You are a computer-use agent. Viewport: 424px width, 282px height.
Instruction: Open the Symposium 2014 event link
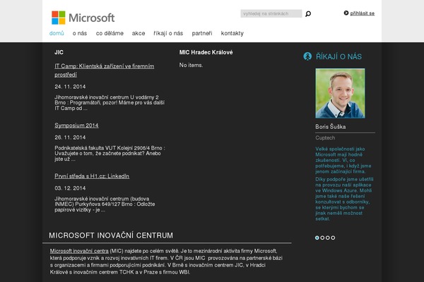76,125
